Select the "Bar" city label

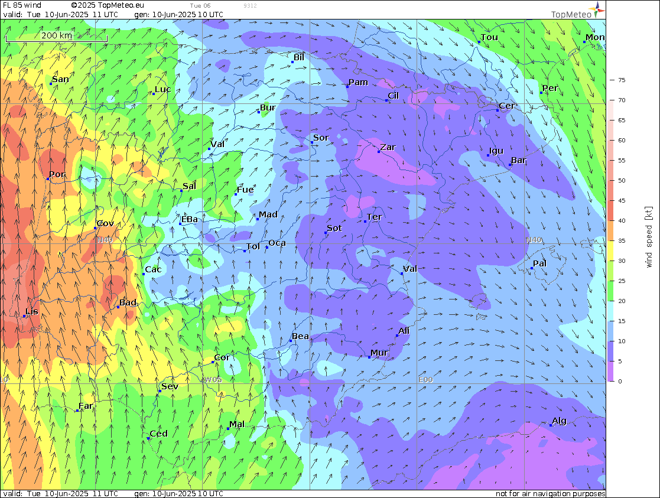point(519,160)
